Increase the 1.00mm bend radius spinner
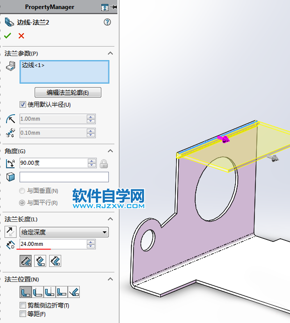290x323 pixels. pos(91,117)
